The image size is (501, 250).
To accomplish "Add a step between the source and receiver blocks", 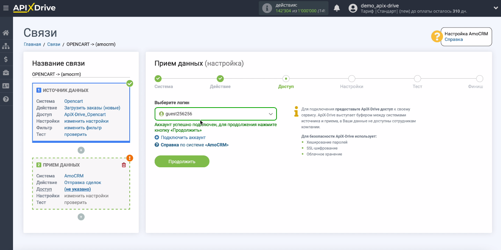I will pyautogui.click(x=81, y=150).
